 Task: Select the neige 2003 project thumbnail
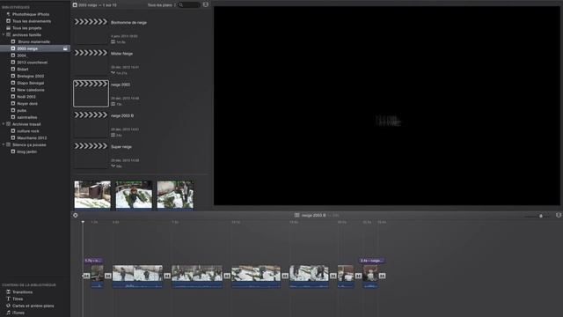pos(91,93)
